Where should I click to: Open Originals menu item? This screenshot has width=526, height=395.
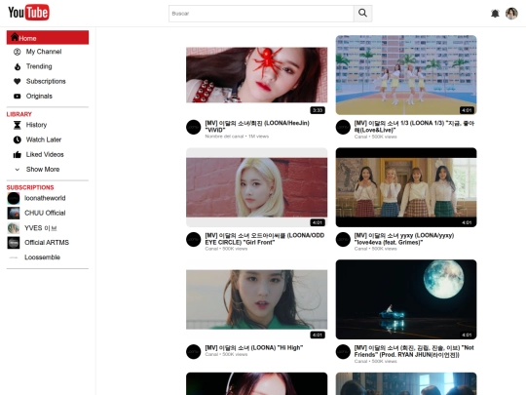click(x=39, y=96)
